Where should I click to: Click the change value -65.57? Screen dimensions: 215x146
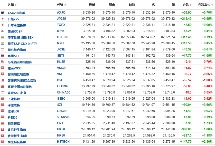point(187,80)
